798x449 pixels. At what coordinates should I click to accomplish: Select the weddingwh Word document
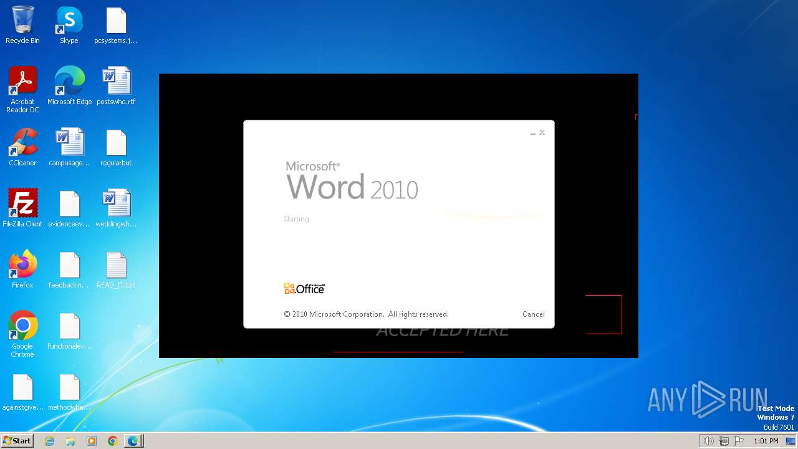tap(116, 209)
